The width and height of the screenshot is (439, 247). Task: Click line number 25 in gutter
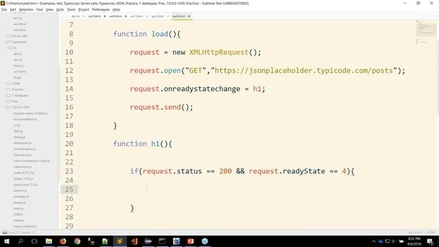tap(69, 189)
